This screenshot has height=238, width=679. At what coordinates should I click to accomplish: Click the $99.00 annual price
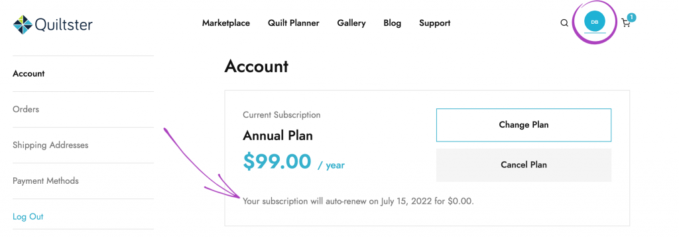[x=277, y=161]
